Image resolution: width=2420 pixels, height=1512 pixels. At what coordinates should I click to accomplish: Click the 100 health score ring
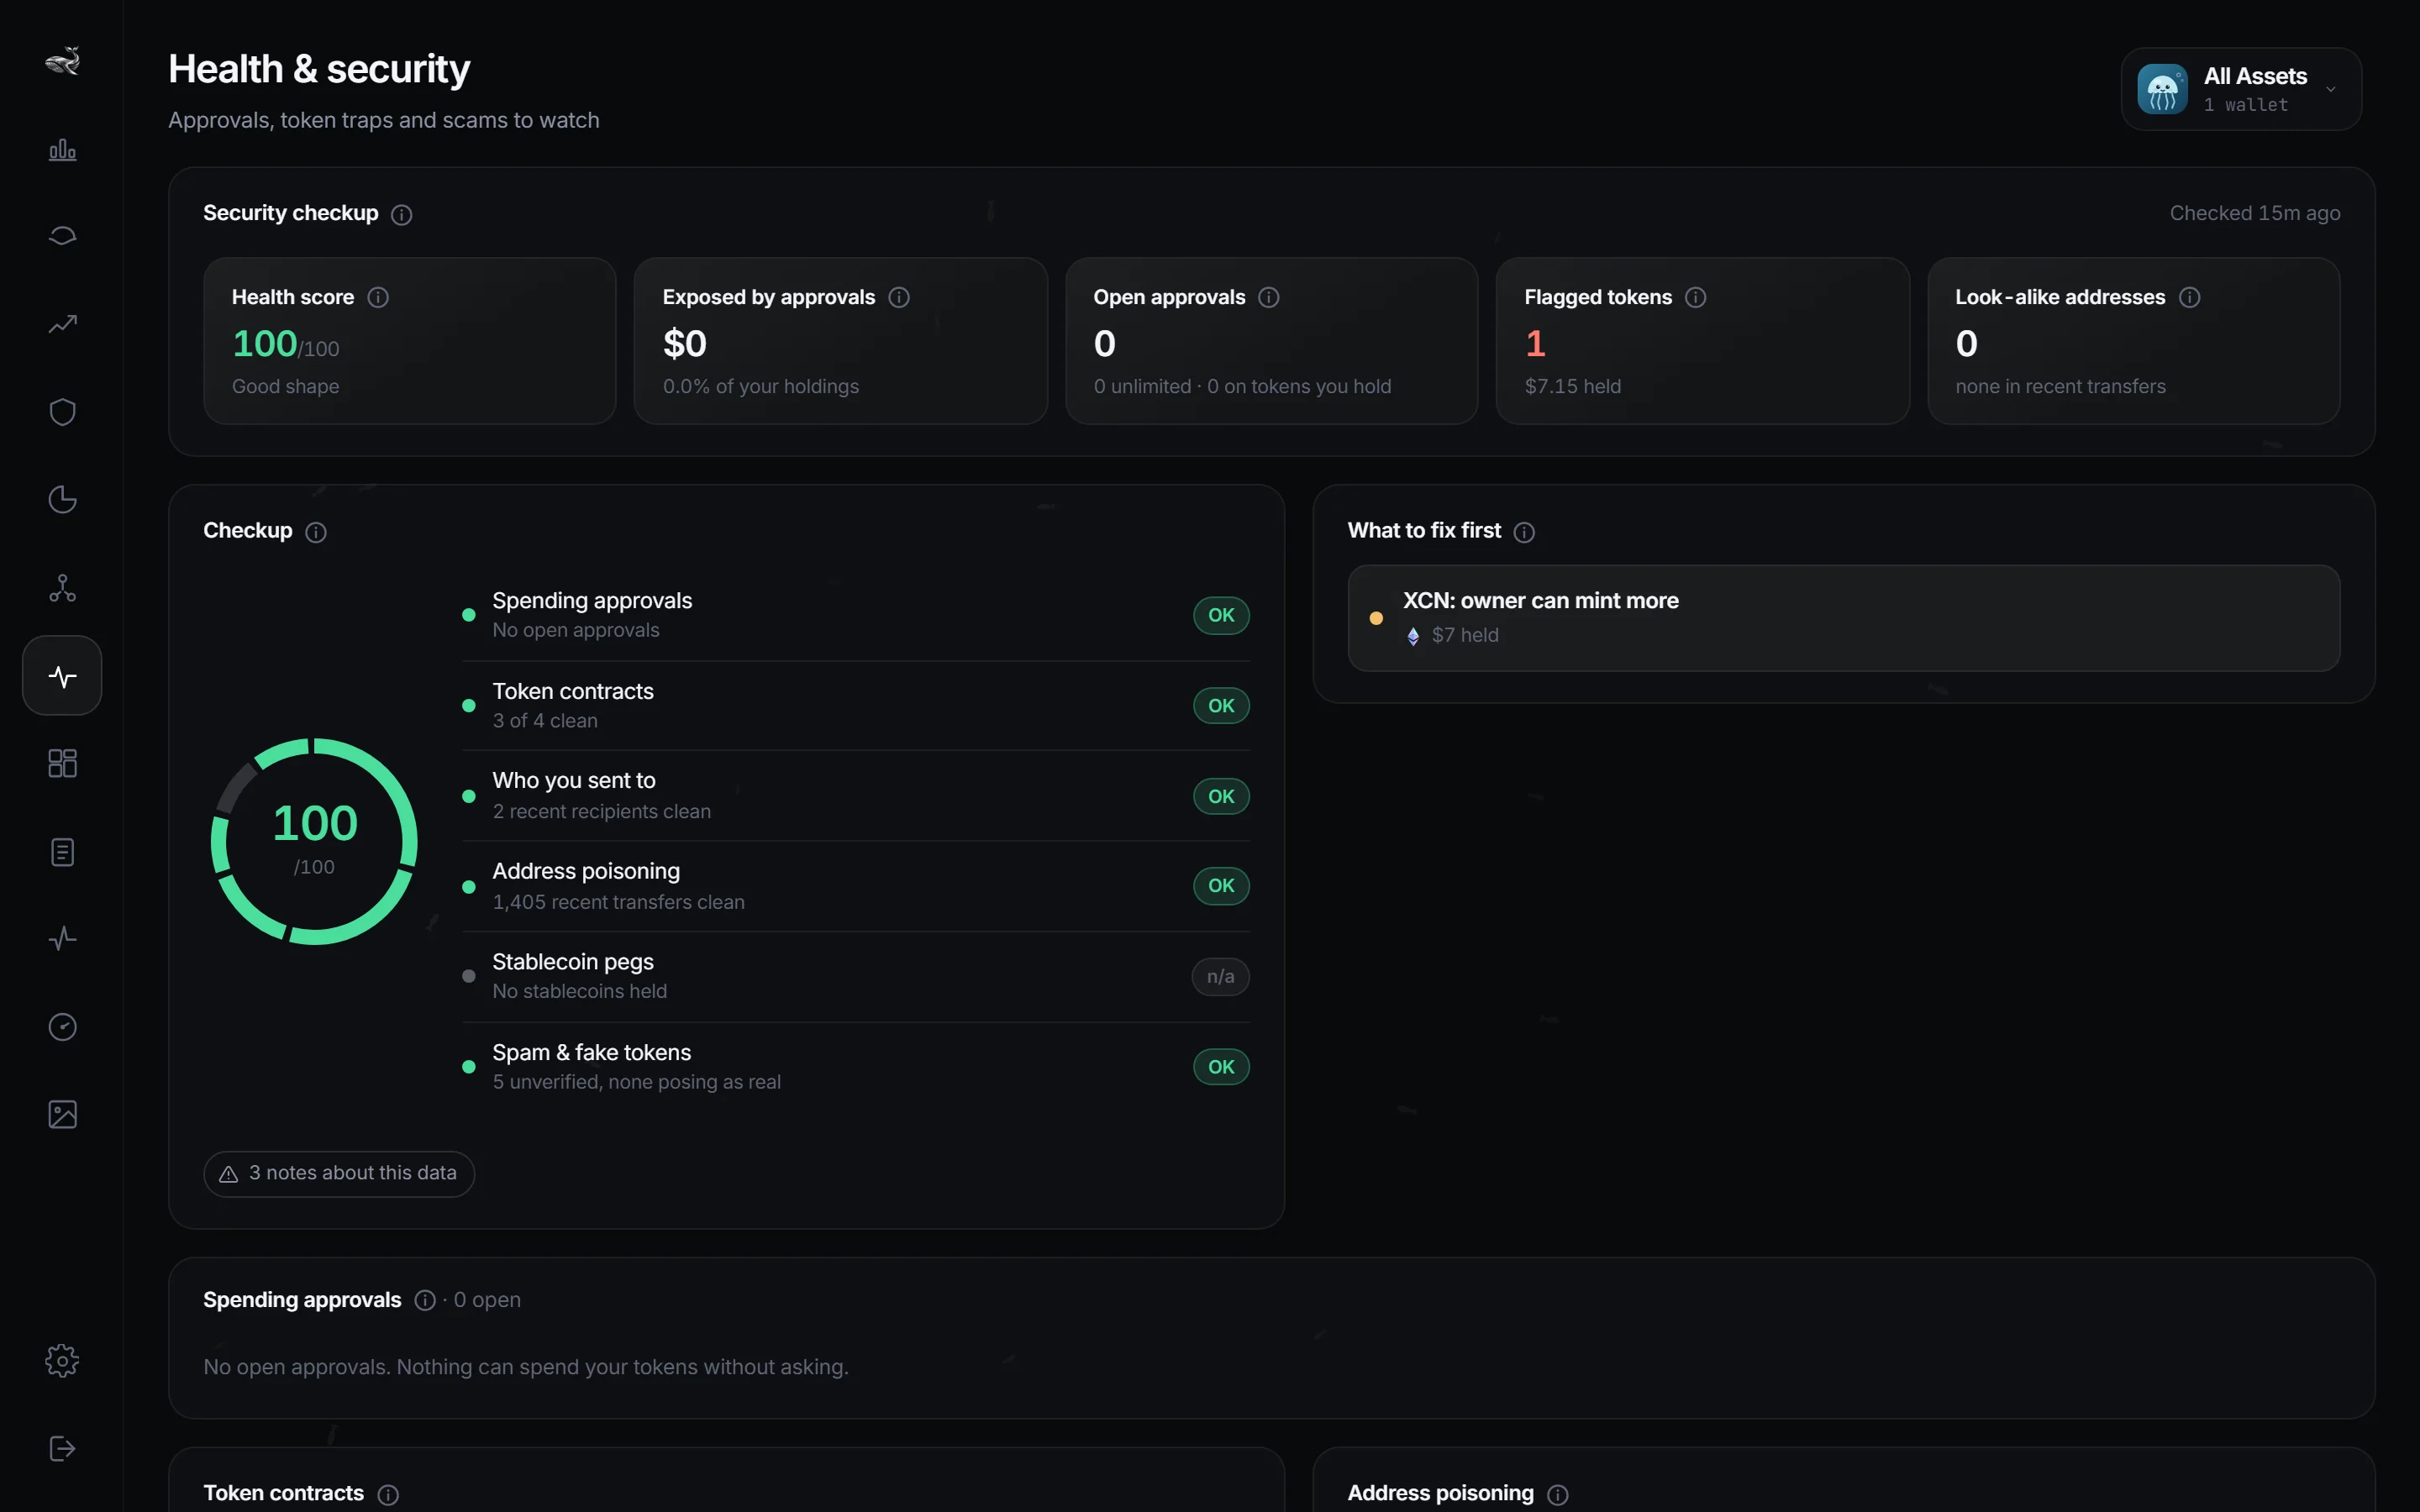coord(314,841)
